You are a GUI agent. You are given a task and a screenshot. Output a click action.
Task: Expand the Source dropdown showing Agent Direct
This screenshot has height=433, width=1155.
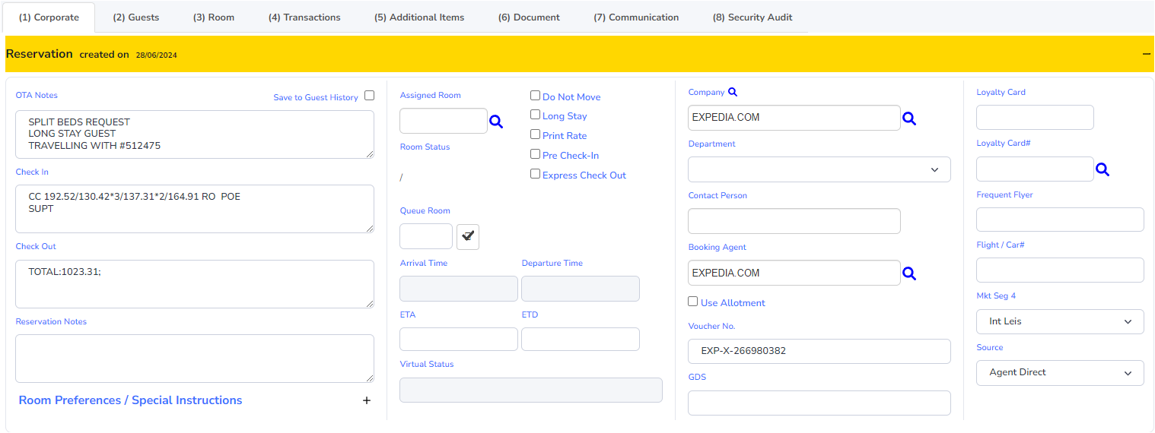pos(1060,373)
